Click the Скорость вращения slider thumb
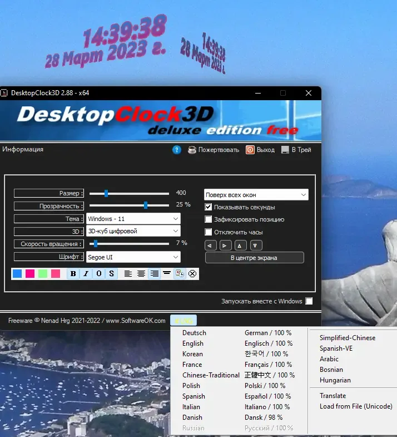This screenshot has height=437, width=397. [x=96, y=244]
